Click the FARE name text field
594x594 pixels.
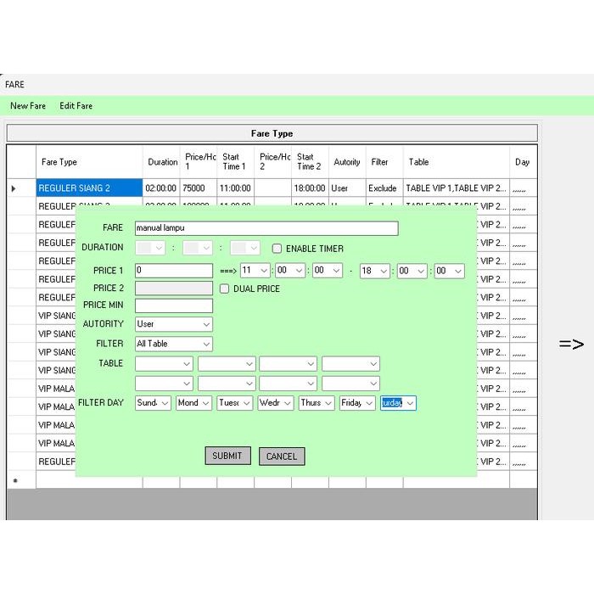pos(266,228)
